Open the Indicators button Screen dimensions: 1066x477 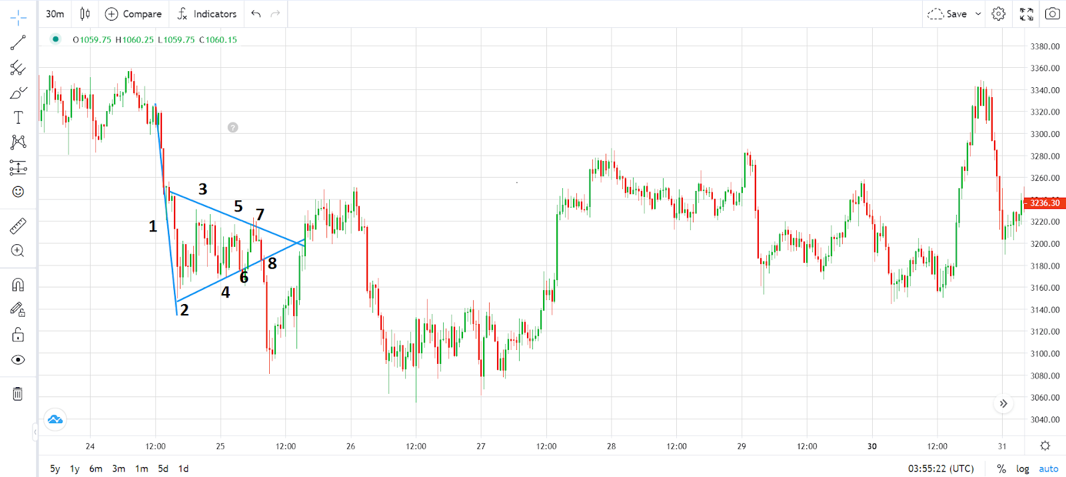(x=207, y=14)
